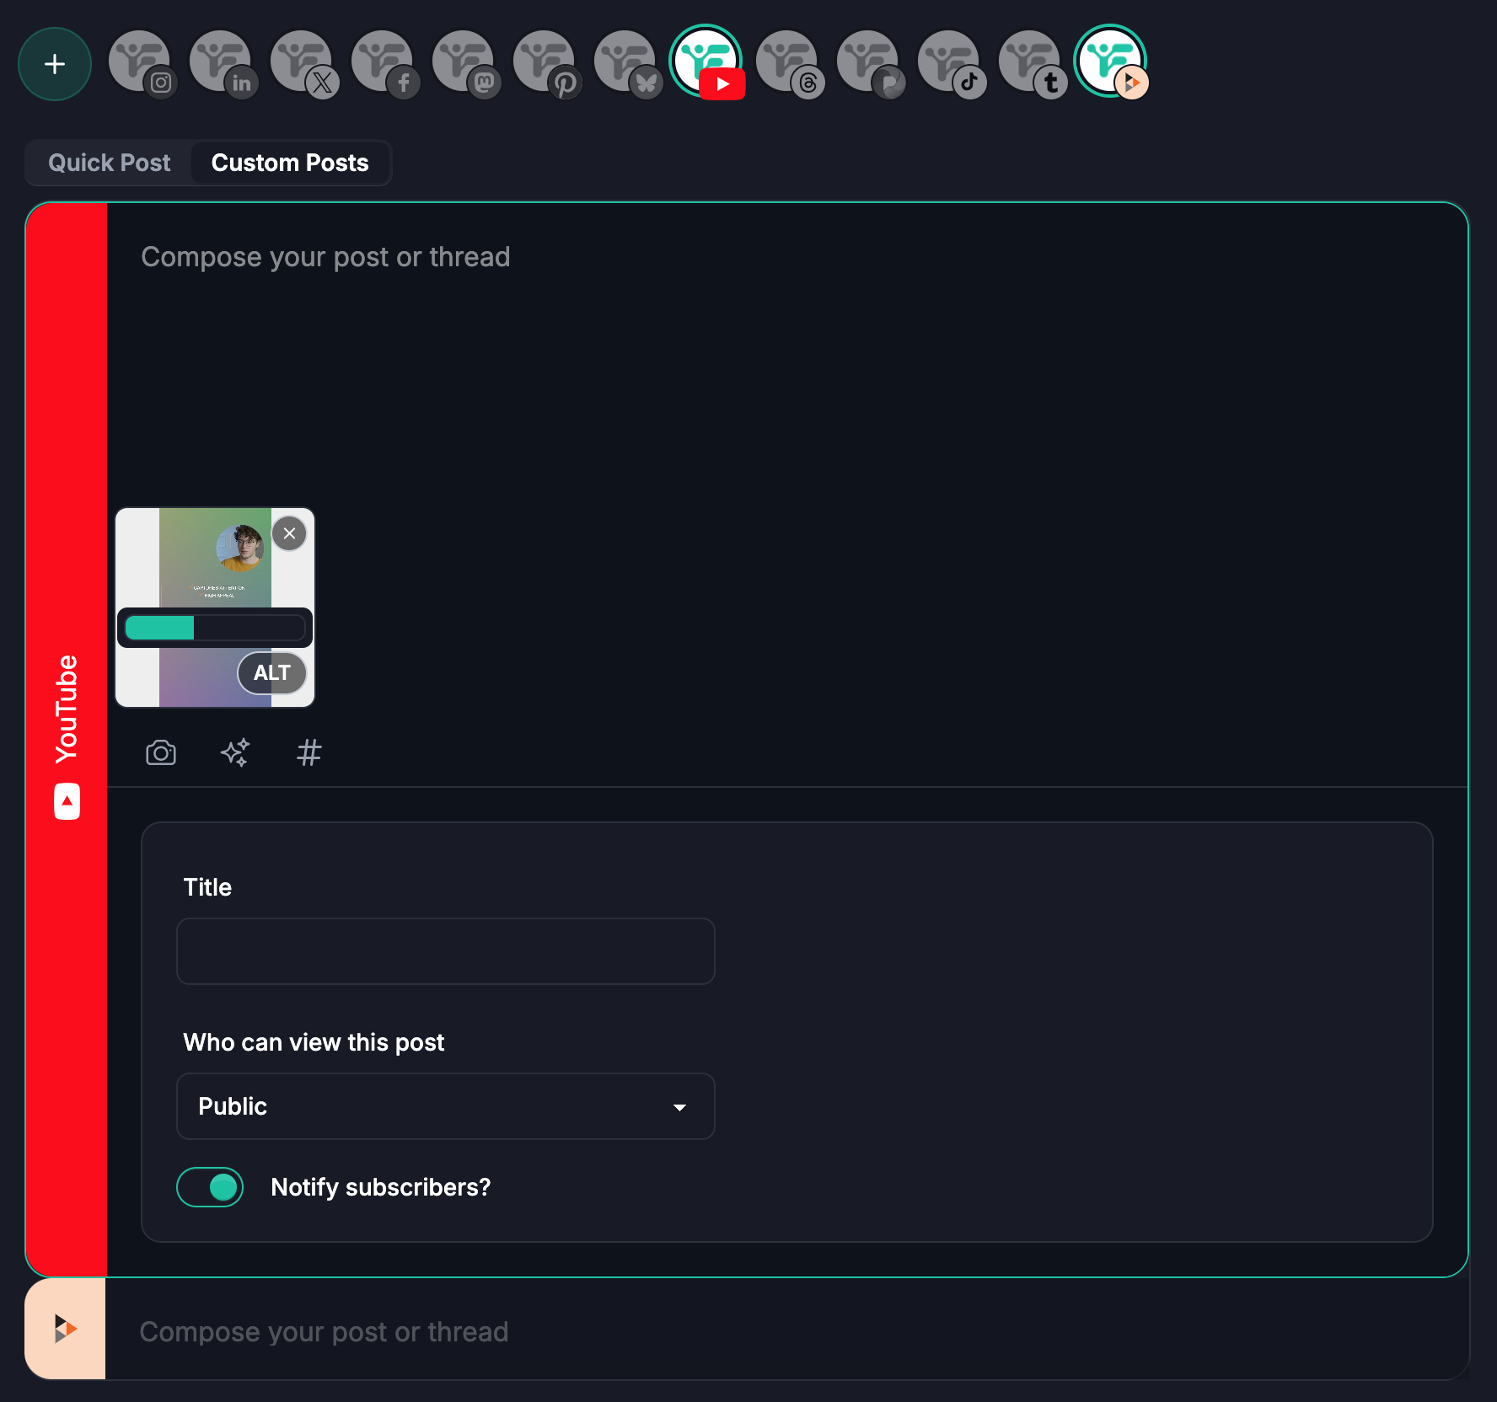The width and height of the screenshot is (1497, 1402).
Task: Remove the uploaded media with X button
Action: (289, 533)
